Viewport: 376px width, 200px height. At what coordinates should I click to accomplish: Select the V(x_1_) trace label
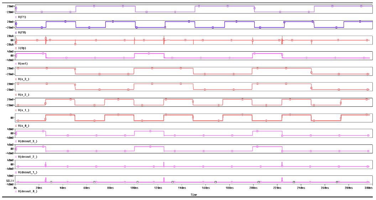tap(24, 110)
